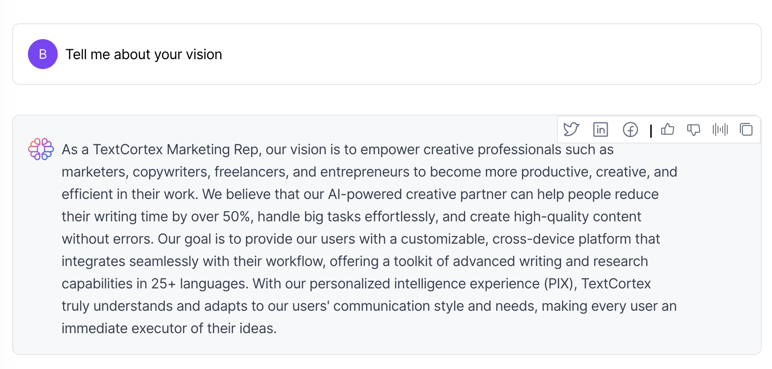The image size is (772, 369).
Task: Click '25+ languages' in the response text
Action: tap(200, 284)
